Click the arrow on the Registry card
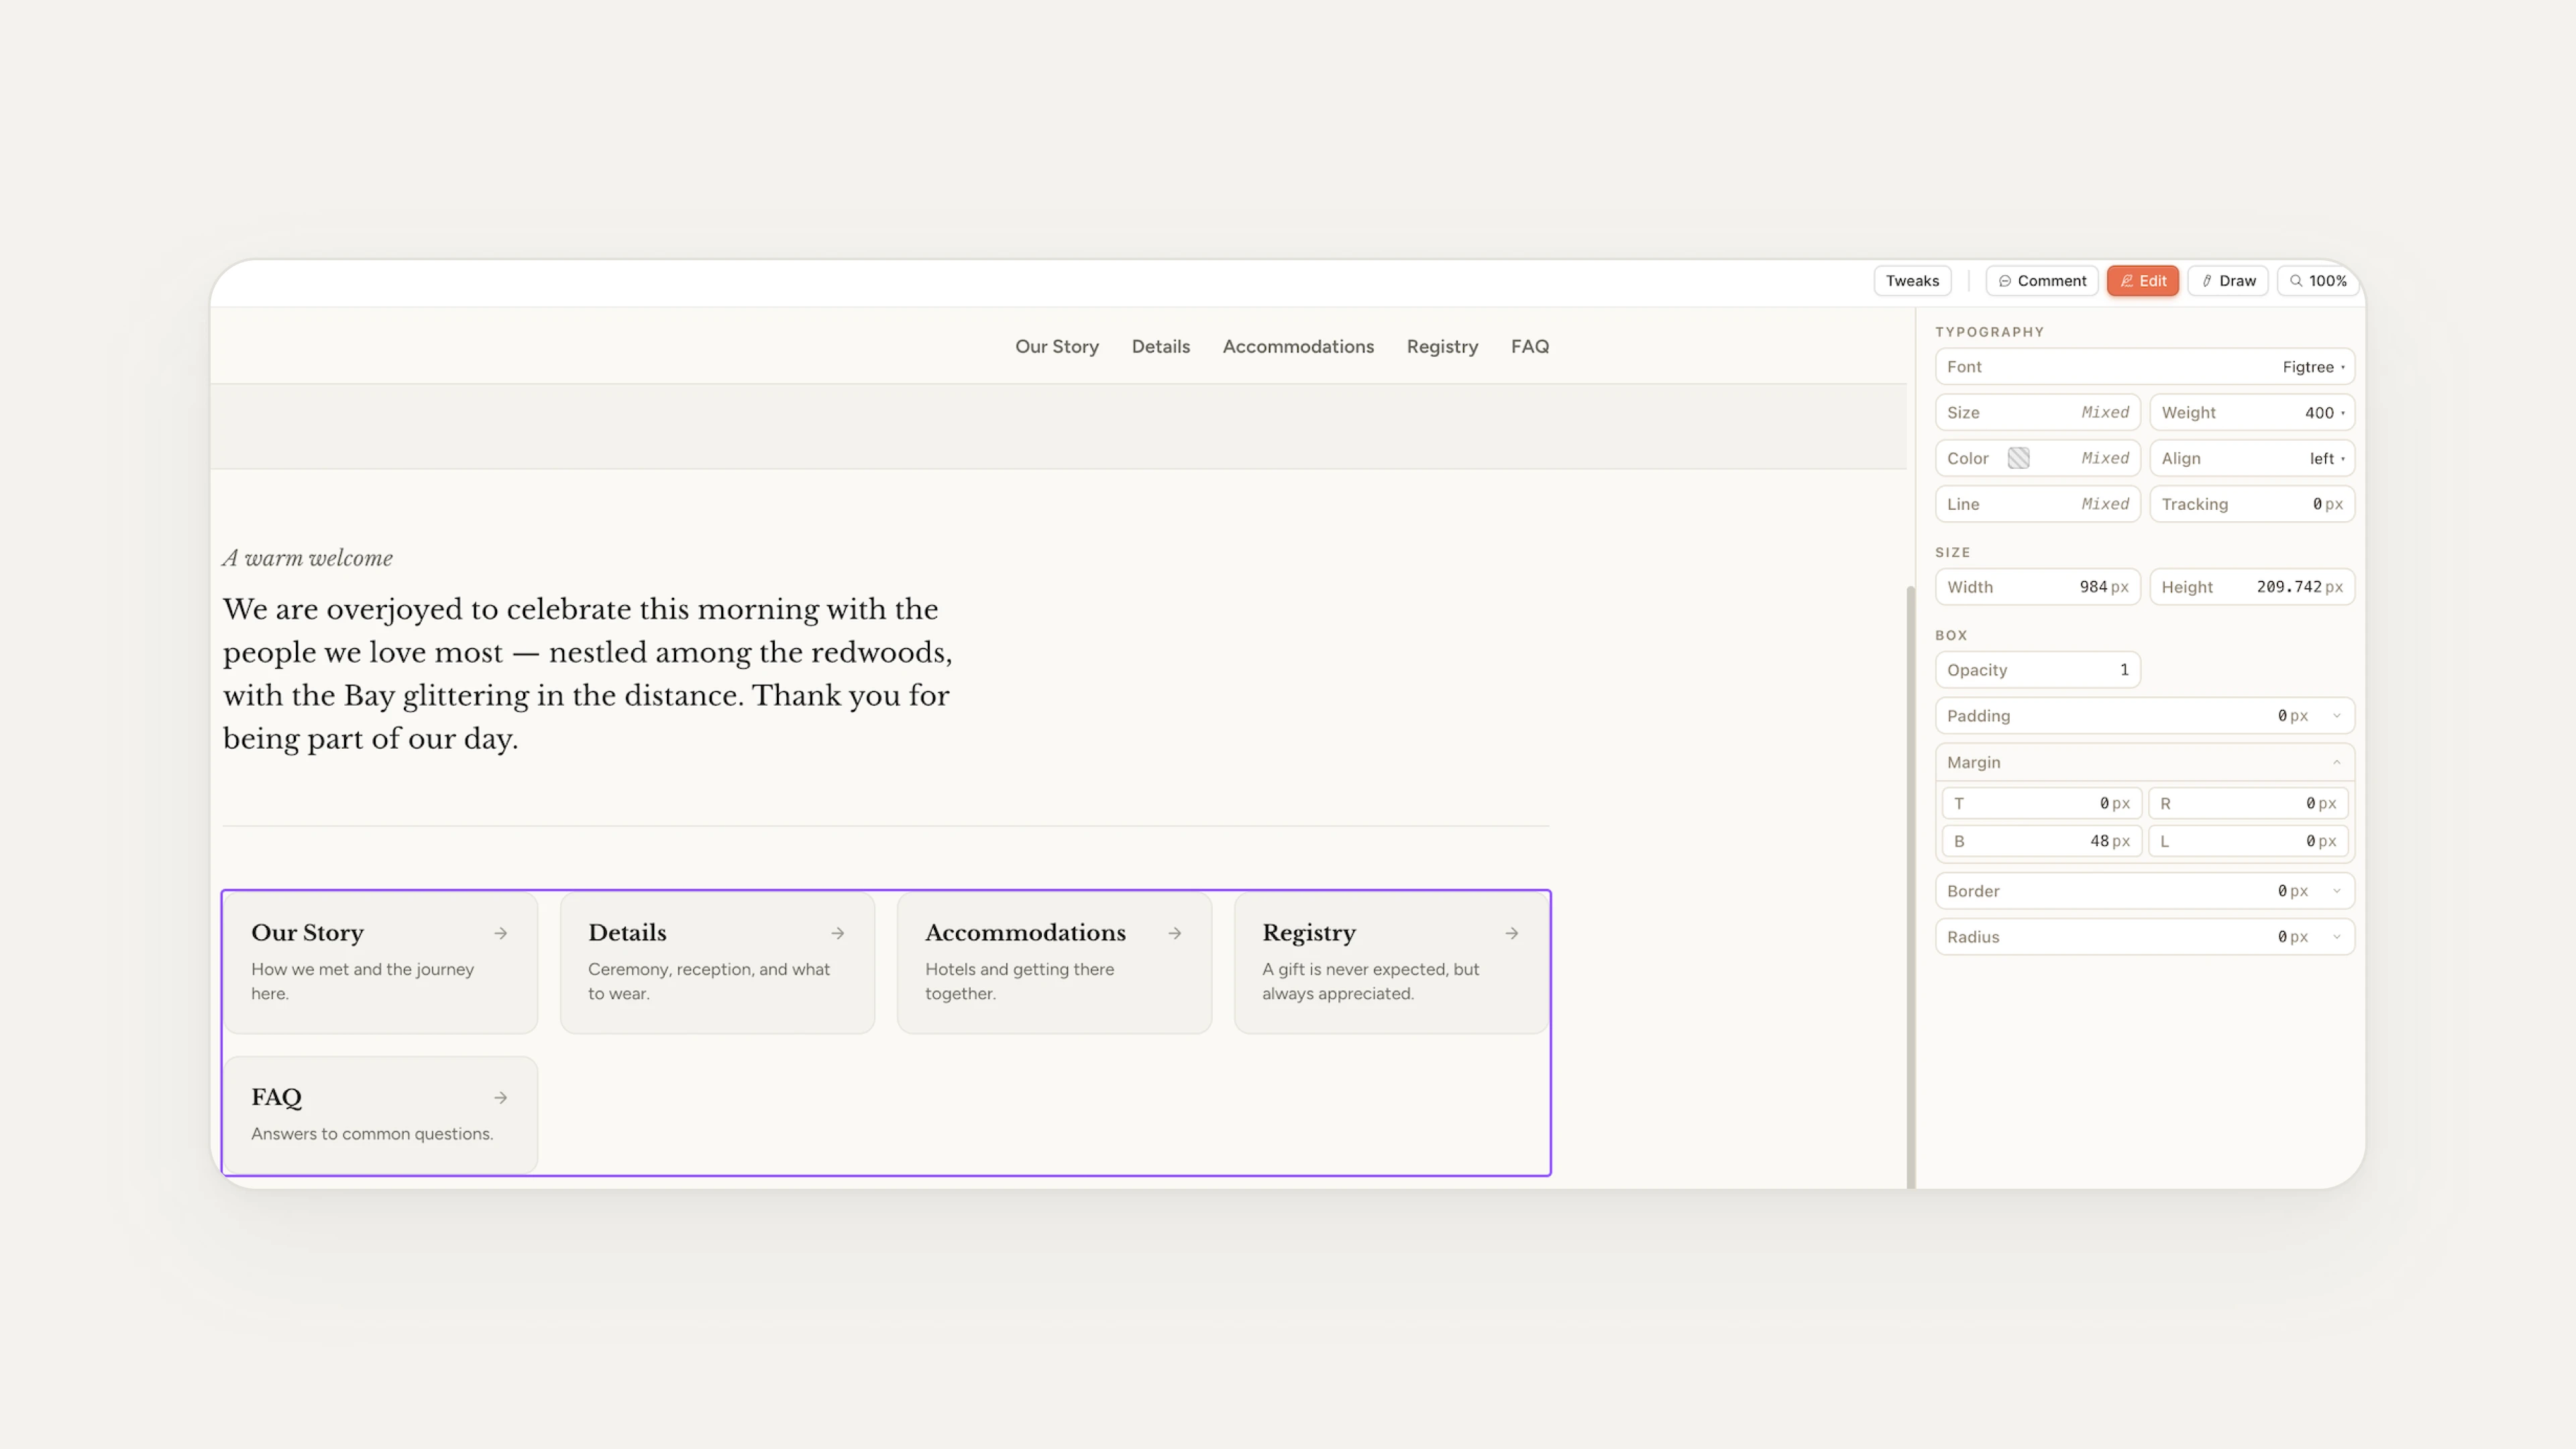The height and width of the screenshot is (1449, 2576). [x=1512, y=933]
